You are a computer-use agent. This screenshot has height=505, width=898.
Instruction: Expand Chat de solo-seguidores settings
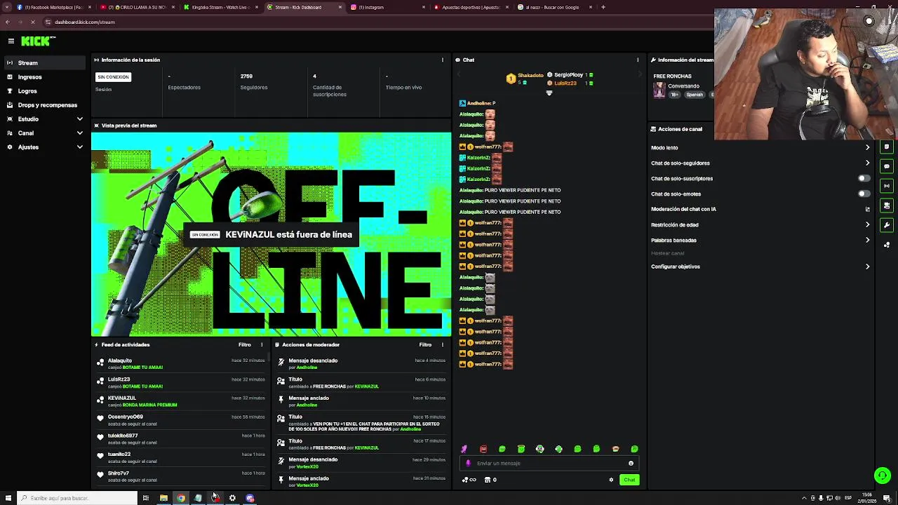click(x=760, y=163)
